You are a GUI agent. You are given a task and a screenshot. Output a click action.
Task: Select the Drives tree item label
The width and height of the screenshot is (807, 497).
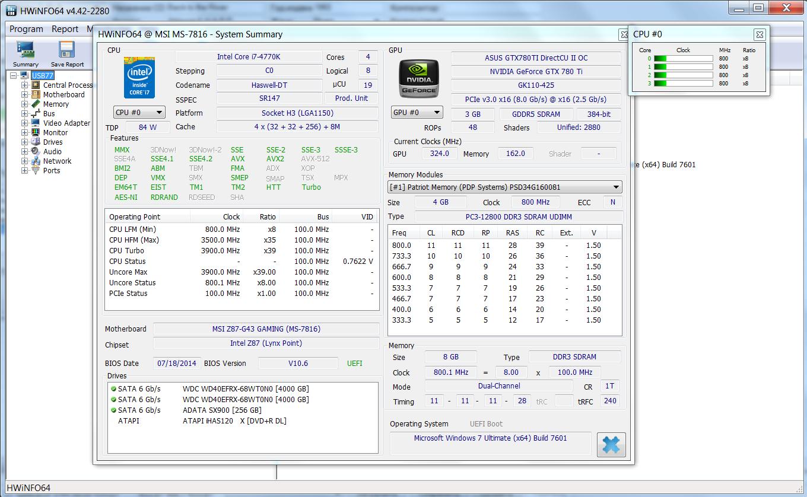(x=53, y=142)
